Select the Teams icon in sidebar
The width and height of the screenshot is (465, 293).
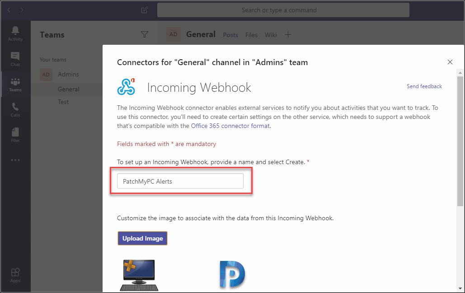[15, 85]
